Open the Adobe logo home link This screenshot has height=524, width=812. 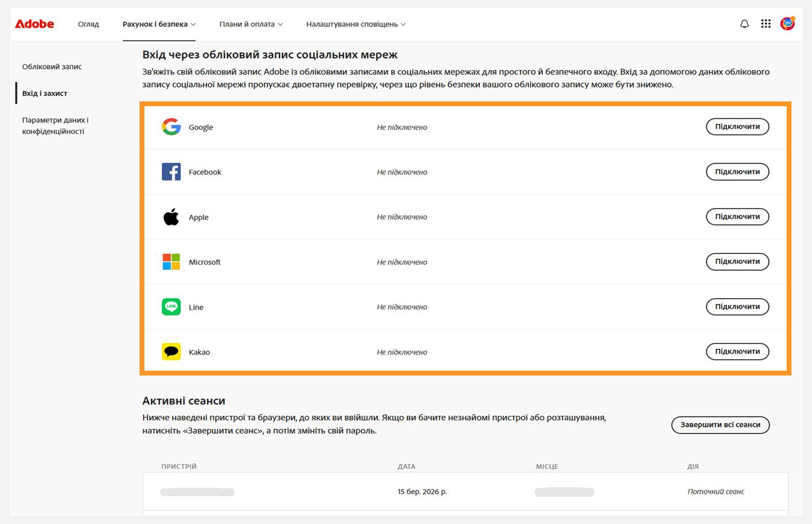[34, 24]
